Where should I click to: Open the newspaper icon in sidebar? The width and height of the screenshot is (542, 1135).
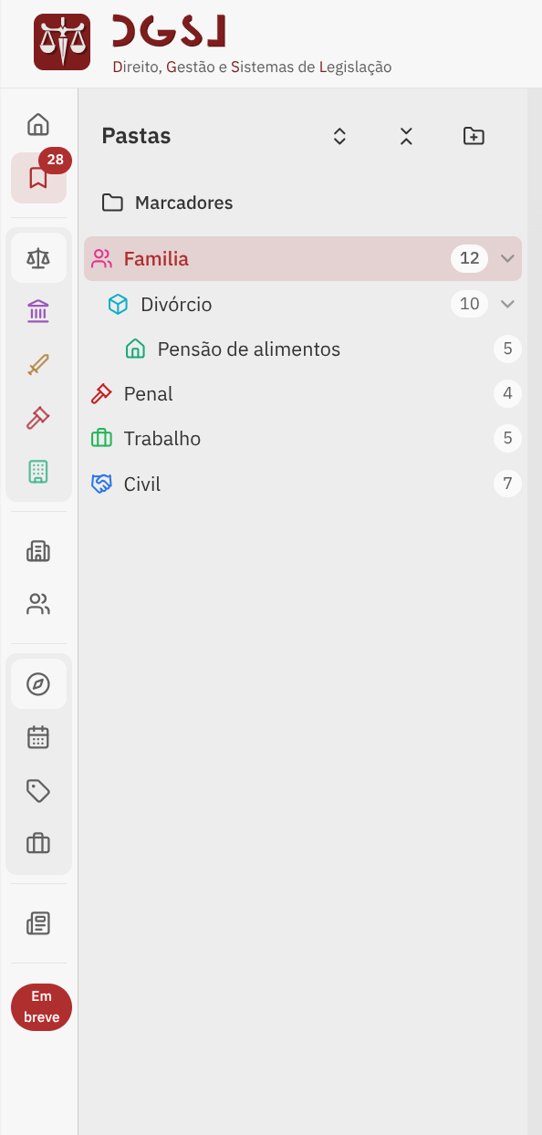click(x=38, y=923)
